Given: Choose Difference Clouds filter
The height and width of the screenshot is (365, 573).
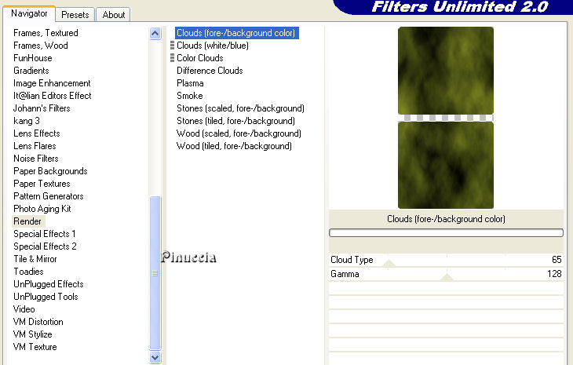Looking at the screenshot, I should point(210,71).
